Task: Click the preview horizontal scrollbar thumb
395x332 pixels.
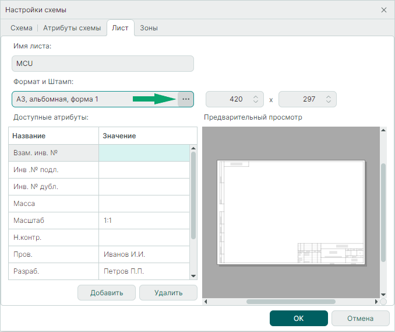Action: (291, 302)
